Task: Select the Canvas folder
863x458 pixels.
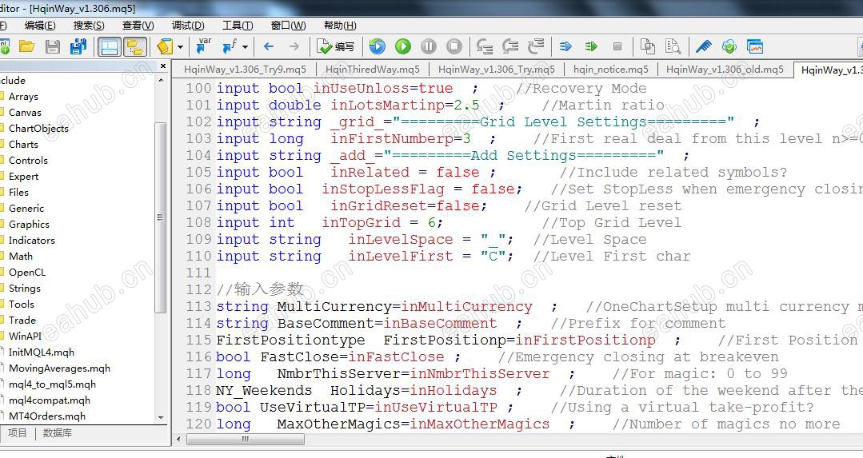Action: 25,112
